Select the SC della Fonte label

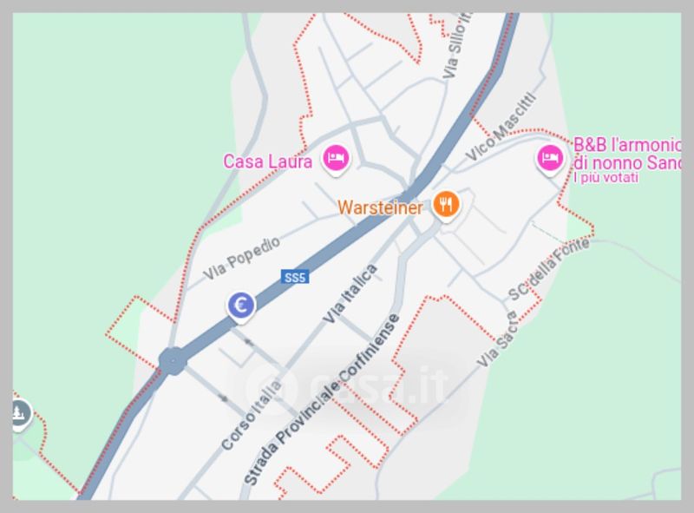(548, 269)
